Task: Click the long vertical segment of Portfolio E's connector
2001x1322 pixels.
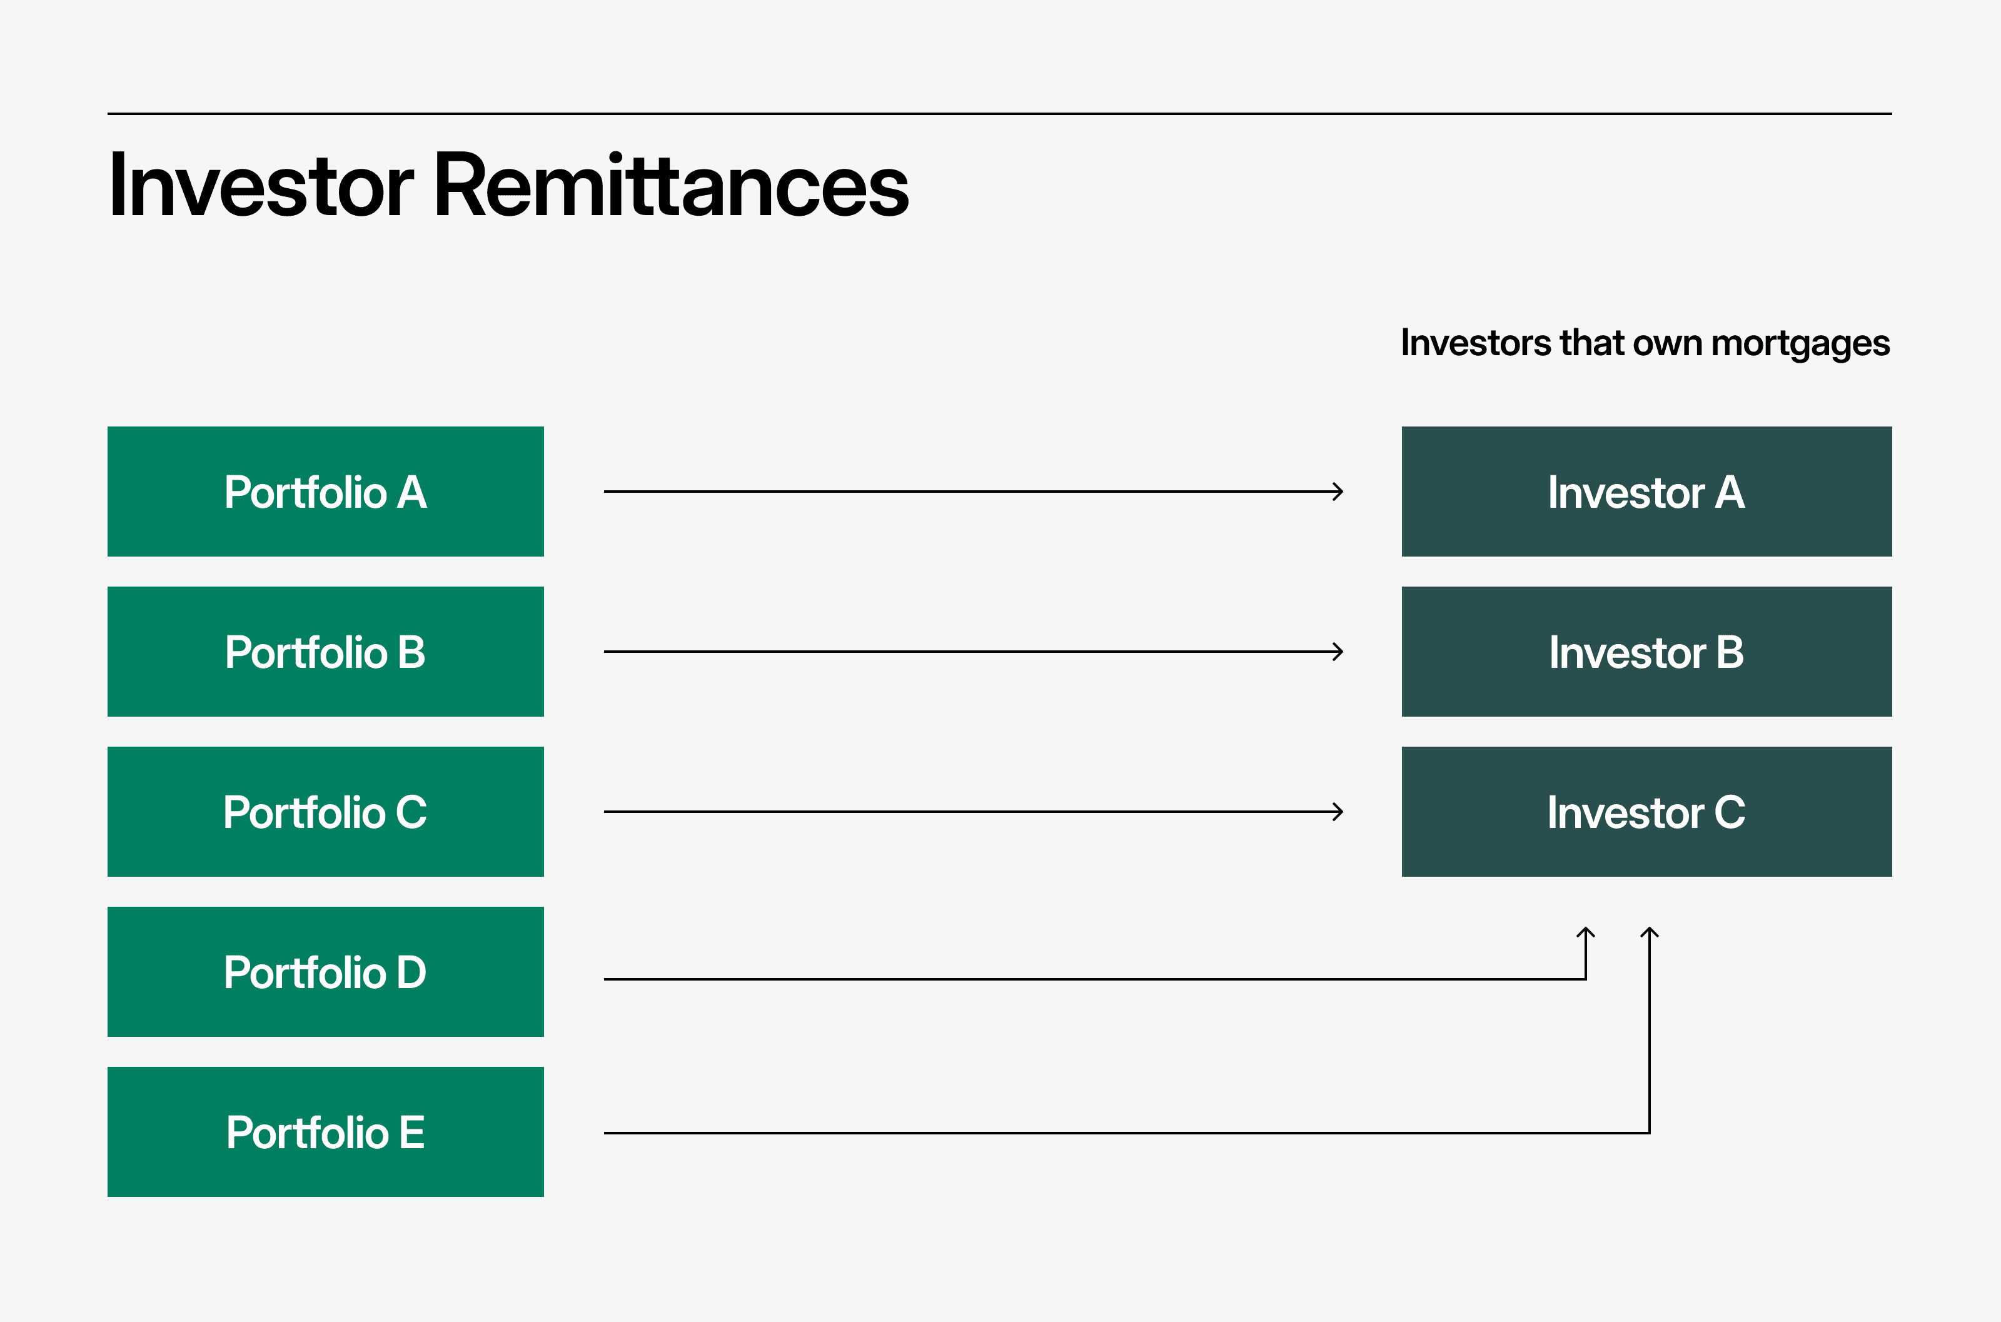Action: coord(1650,1037)
